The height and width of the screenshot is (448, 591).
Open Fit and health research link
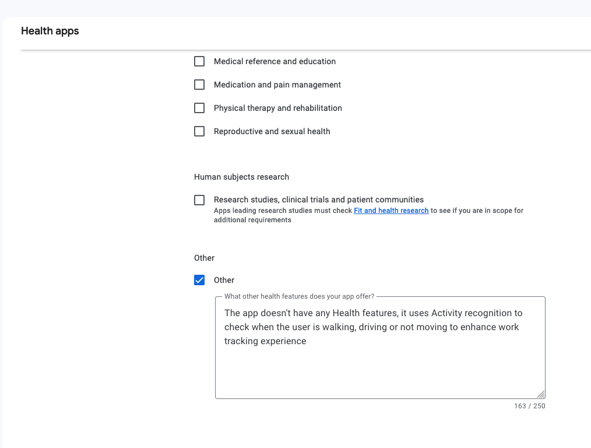[x=391, y=211]
